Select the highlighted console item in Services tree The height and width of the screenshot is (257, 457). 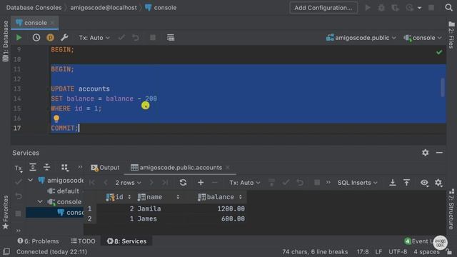pos(54,213)
